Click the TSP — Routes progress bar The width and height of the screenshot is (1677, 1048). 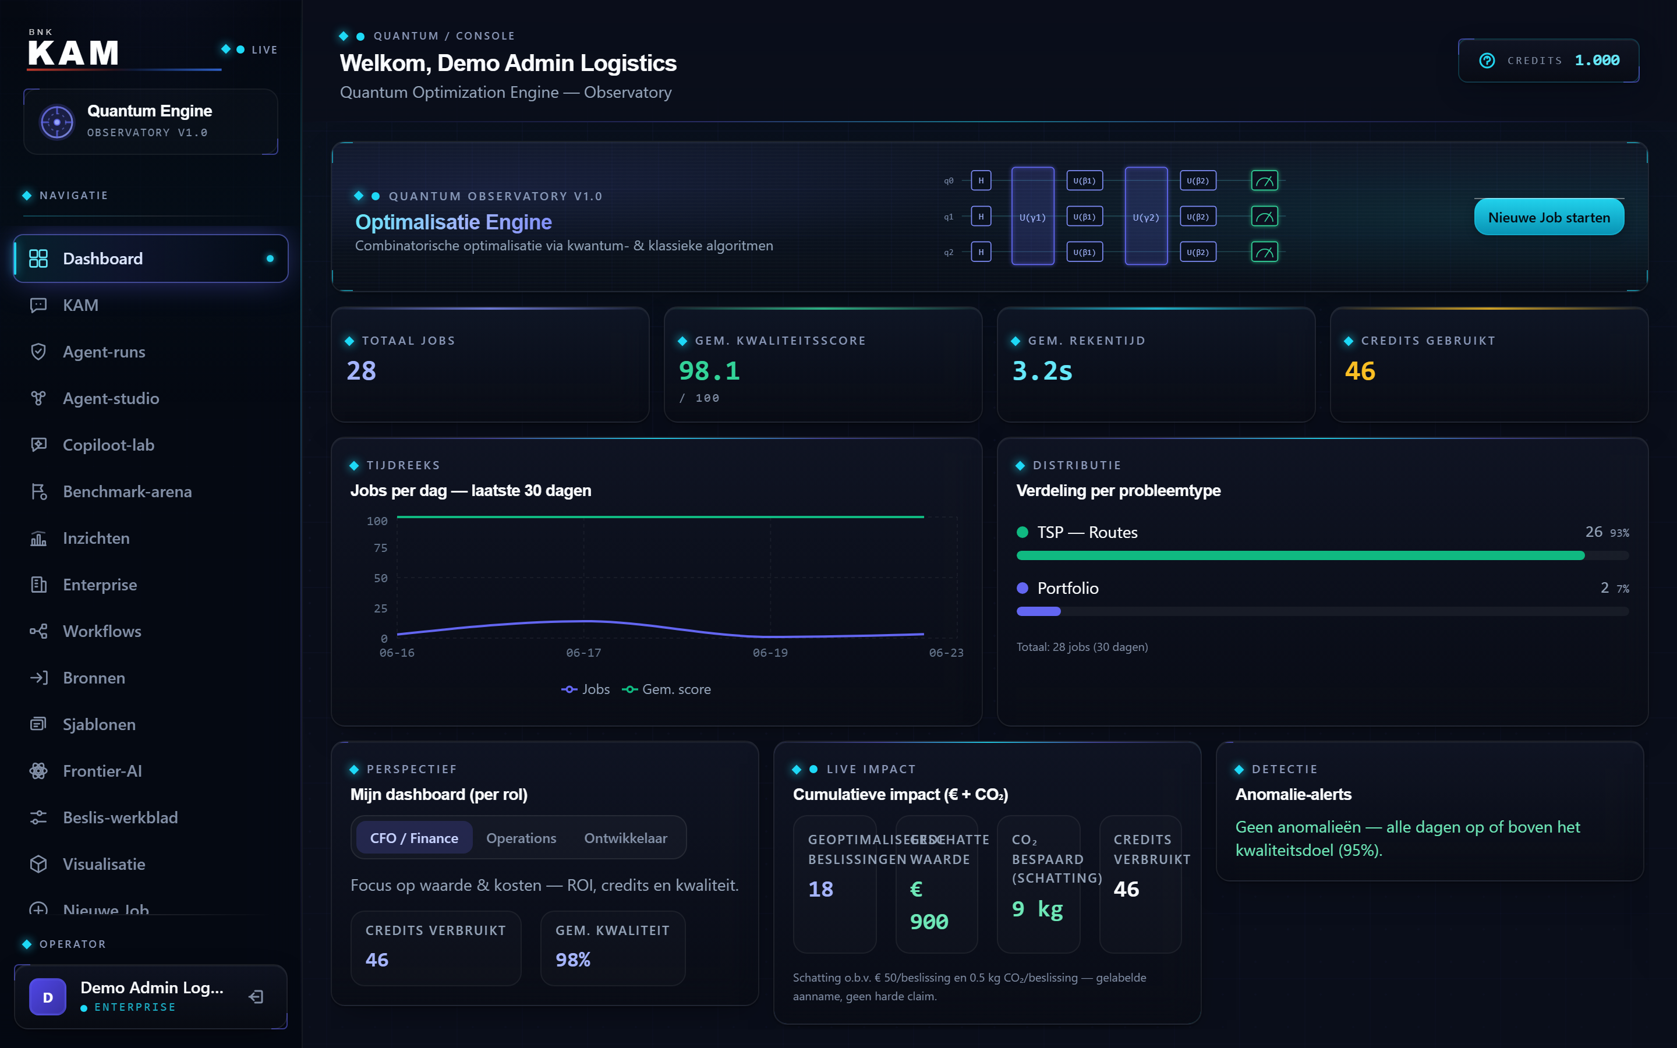tap(1322, 555)
